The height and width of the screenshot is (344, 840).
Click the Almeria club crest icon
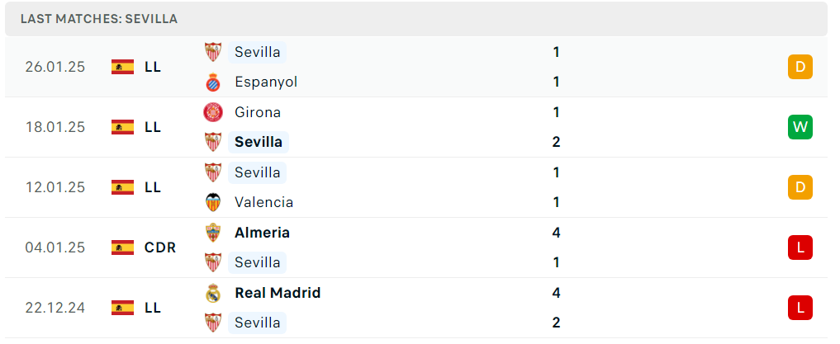[213, 233]
